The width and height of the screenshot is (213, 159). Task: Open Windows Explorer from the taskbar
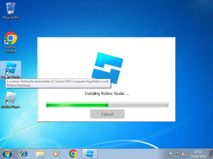(x=40, y=154)
